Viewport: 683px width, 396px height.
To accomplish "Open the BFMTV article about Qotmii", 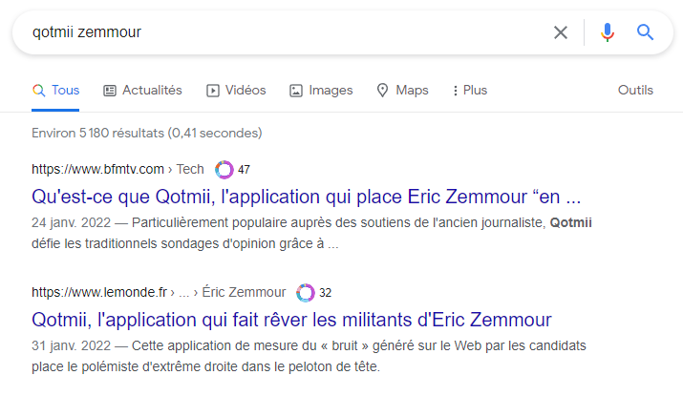I will (306, 198).
